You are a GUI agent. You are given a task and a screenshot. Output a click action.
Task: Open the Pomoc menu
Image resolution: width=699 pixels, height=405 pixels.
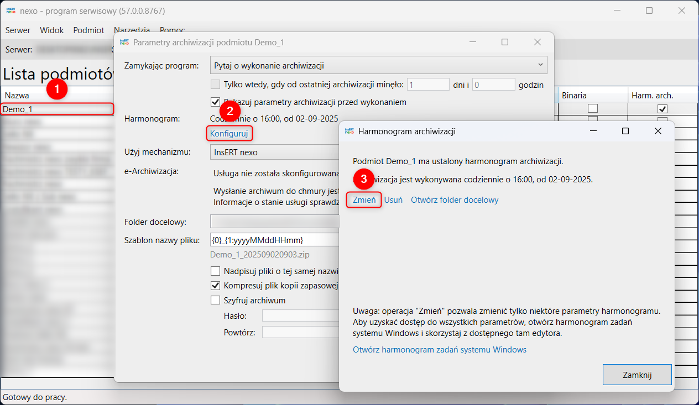(x=172, y=30)
